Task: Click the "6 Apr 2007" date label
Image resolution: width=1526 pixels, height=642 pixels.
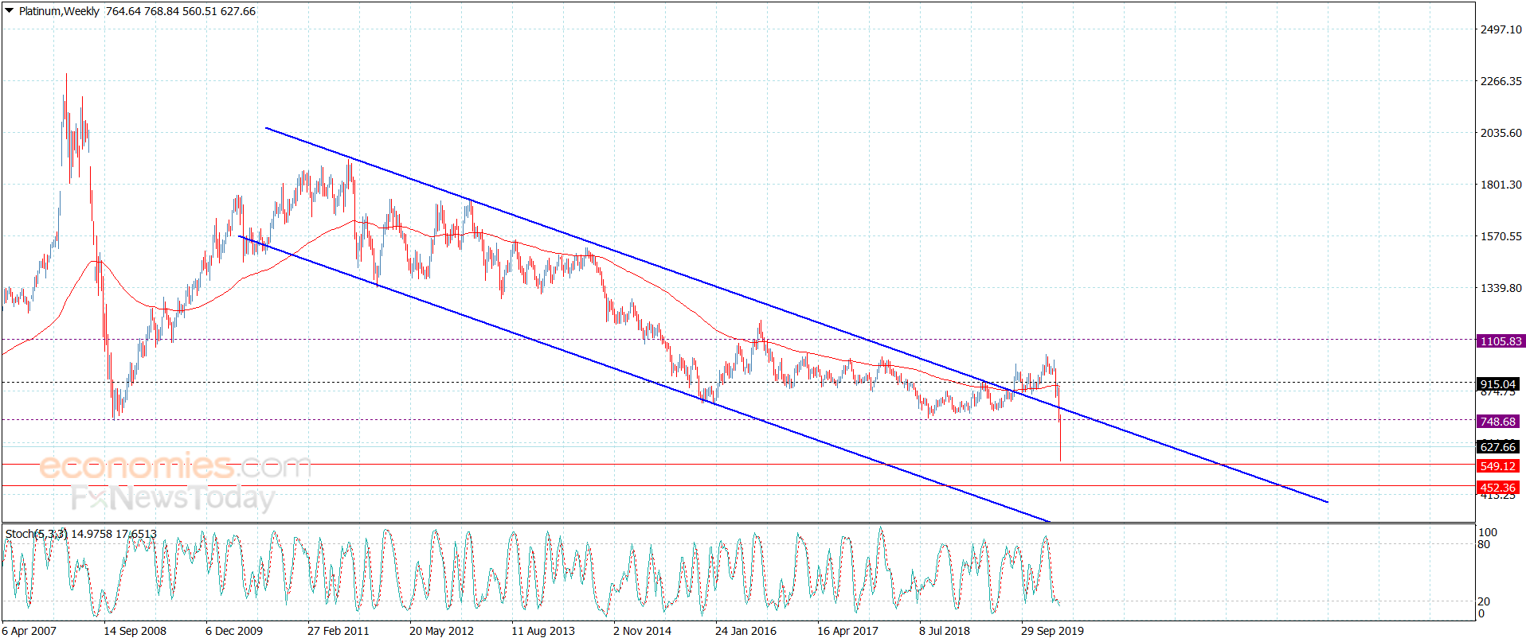Action: click(29, 631)
